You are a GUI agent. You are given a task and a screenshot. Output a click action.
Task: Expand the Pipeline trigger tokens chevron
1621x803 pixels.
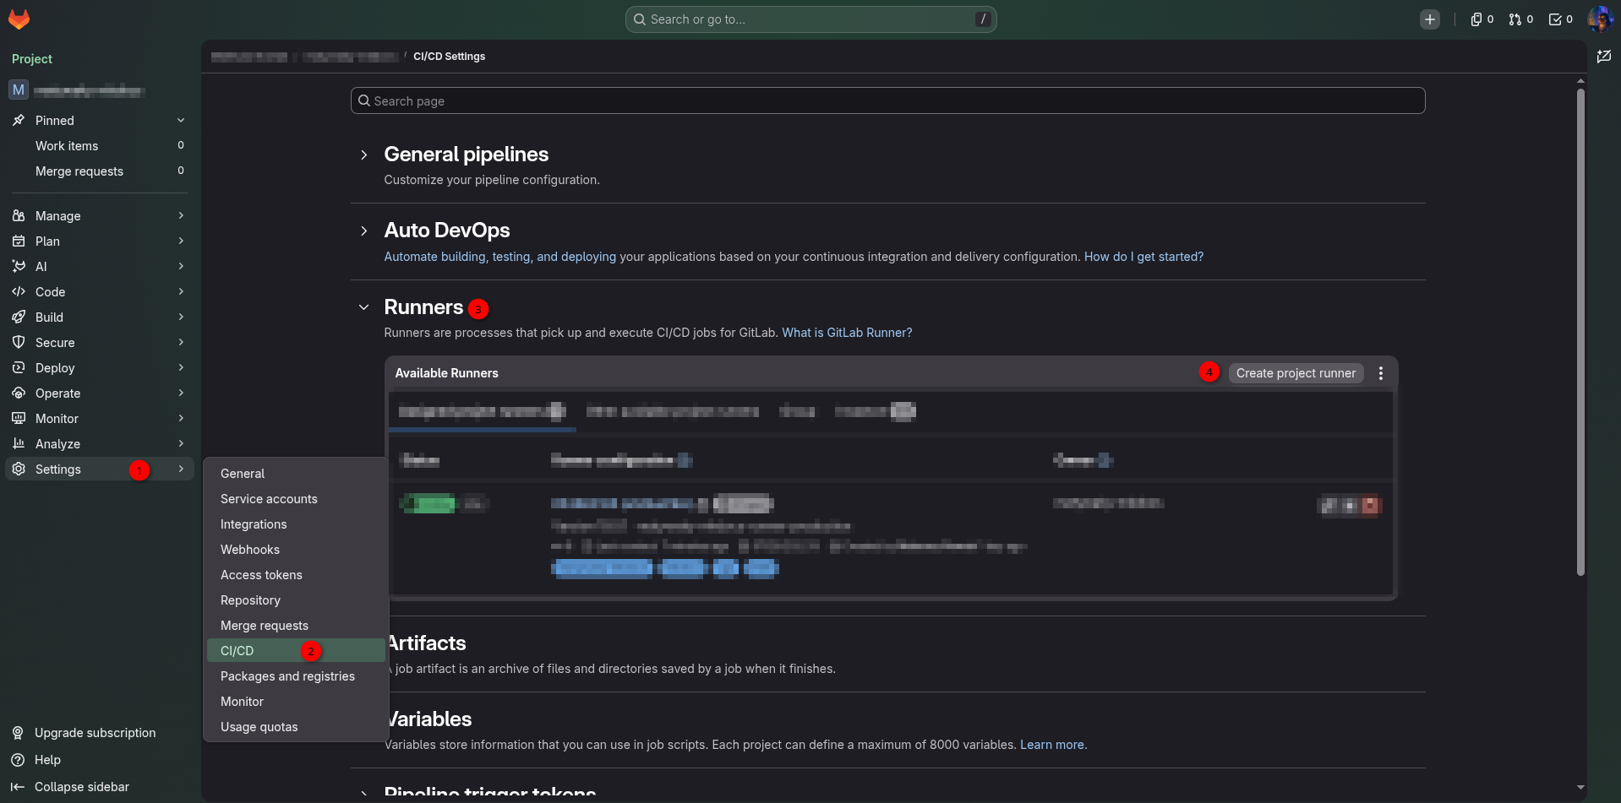click(363, 794)
